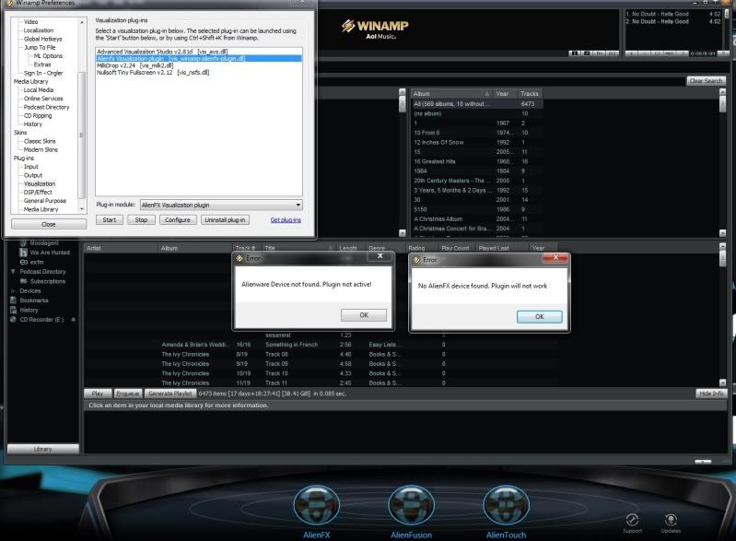The image size is (736, 541).
Task: Close the Winamp Preferences dialog using the Close button
Action: point(49,224)
